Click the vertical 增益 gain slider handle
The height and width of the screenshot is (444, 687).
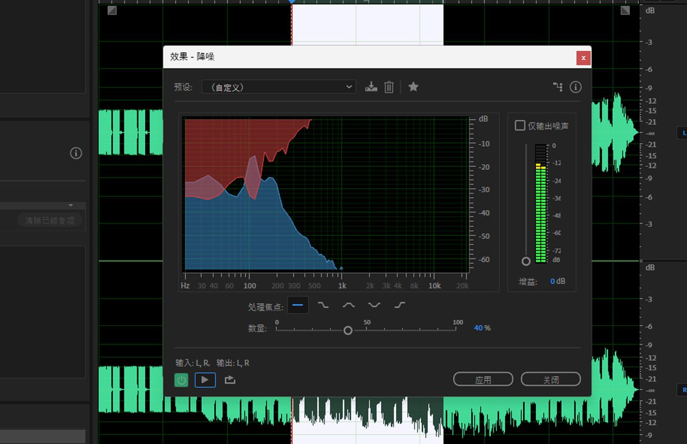tap(526, 261)
